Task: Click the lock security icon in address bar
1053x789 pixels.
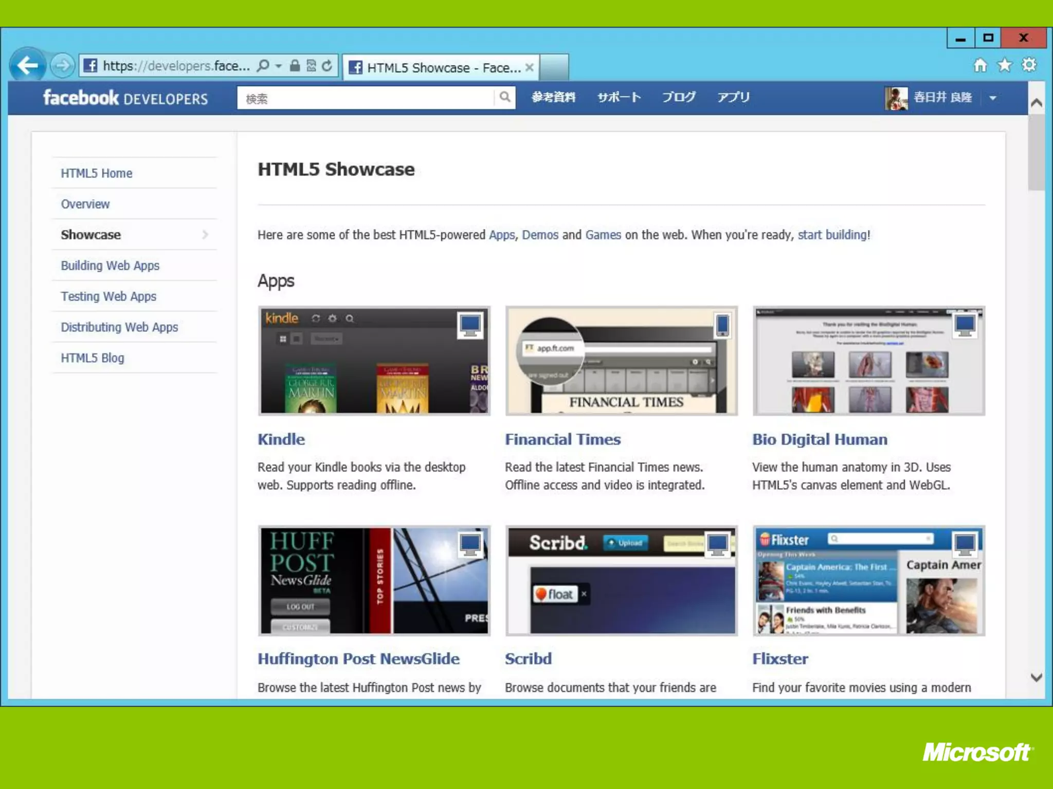Action: point(295,66)
